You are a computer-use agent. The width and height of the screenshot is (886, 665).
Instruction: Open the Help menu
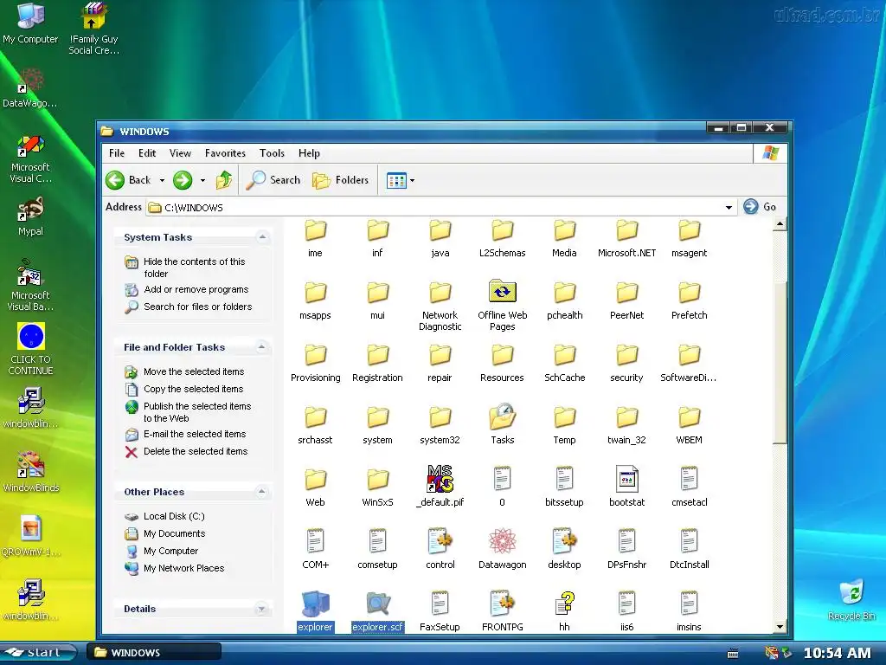pos(309,153)
